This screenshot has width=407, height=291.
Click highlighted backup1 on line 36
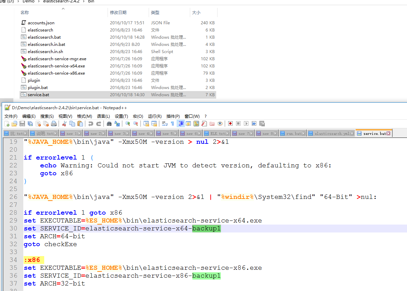tap(206, 276)
